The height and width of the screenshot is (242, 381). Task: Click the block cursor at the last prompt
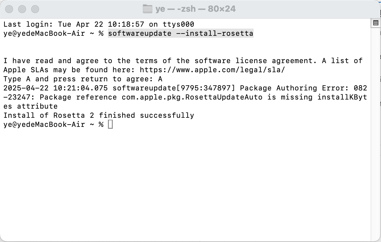click(x=110, y=124)
